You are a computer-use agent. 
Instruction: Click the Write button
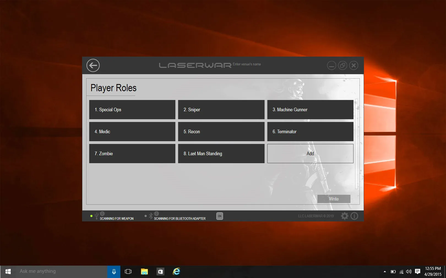pos(334,199)
